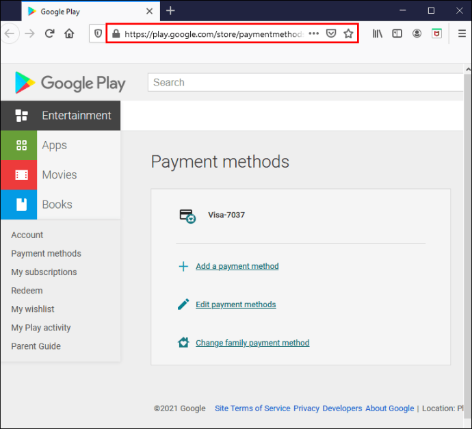Open the Firefox library icon
472x429 pixels.
pos(378,34)
